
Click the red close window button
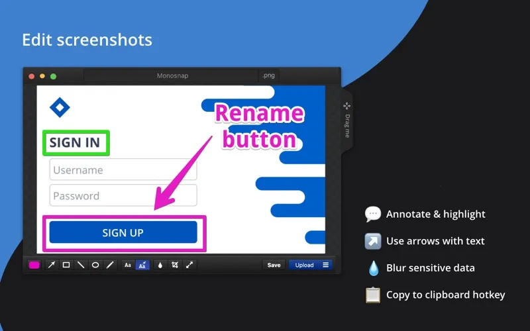(32, 76)
